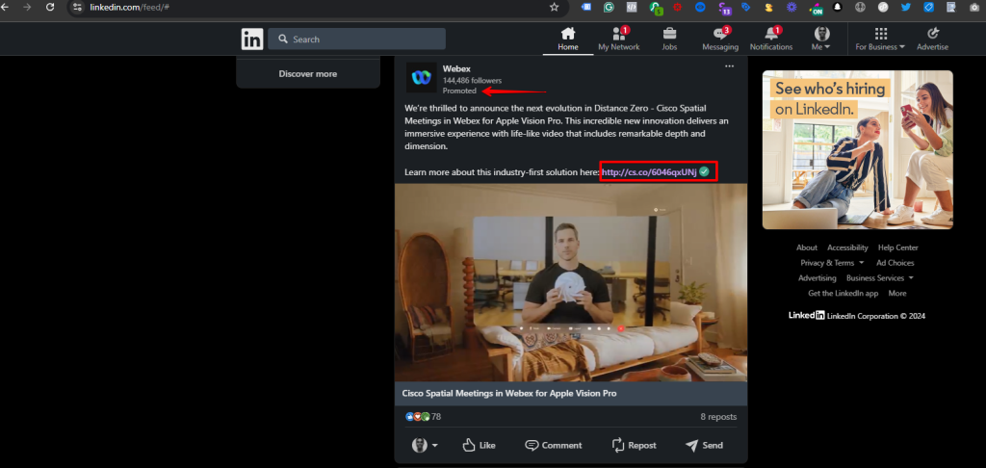Open the purple extension with 13 badge
This screenshot has width=986, height=468.
[x=724, y=8]
